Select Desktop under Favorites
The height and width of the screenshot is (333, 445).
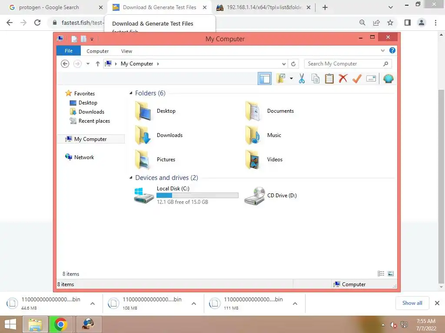pyautogui.click(x=83, y=103)
